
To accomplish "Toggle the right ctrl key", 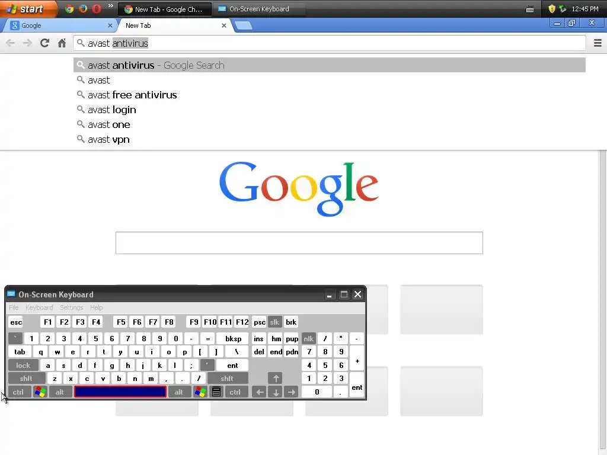I will click(235, 392).
